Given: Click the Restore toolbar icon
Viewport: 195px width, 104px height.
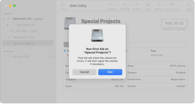Looking at the screenshot, I should tap(159, 5).
